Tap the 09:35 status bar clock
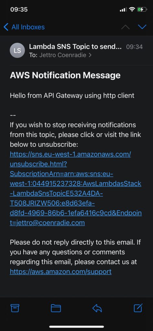 (19, 9)
